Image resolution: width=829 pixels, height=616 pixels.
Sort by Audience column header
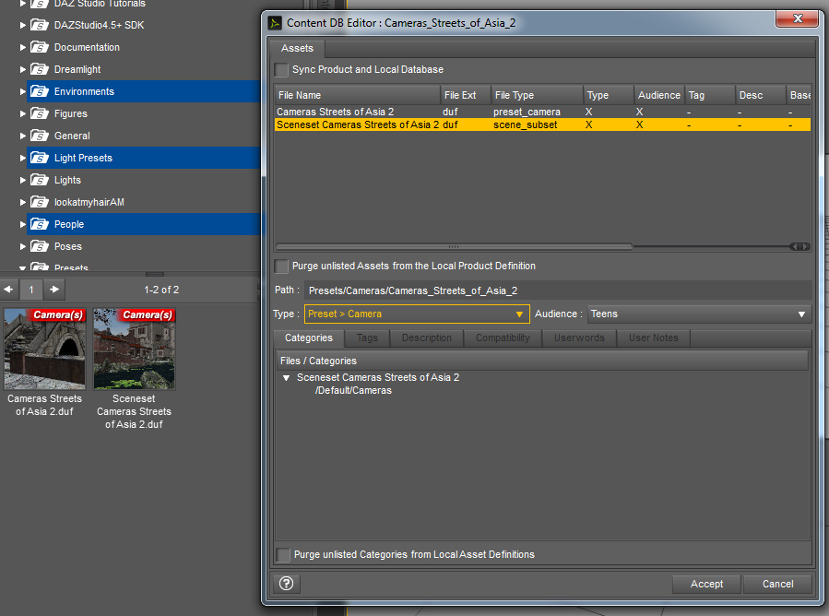[658, 95]
